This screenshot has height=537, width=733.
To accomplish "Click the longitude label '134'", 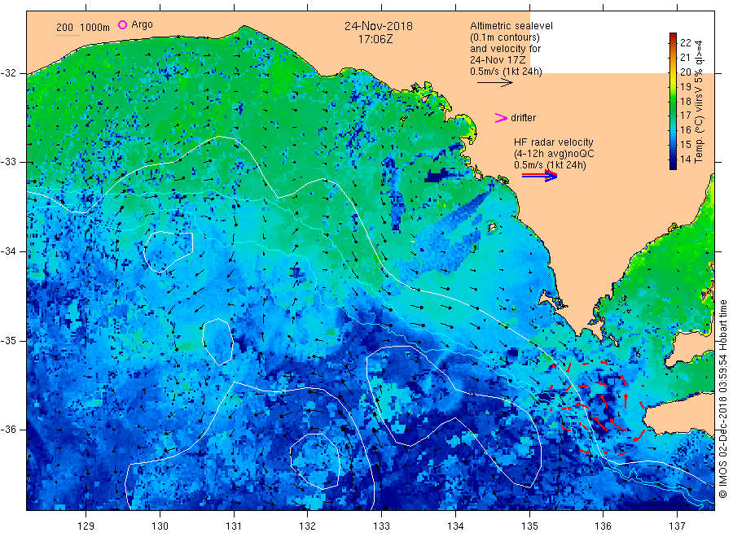I will pyautogui.click(x=455, y=526).
